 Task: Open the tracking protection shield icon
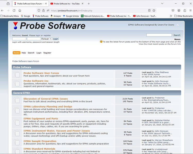(x=39, y=11)
